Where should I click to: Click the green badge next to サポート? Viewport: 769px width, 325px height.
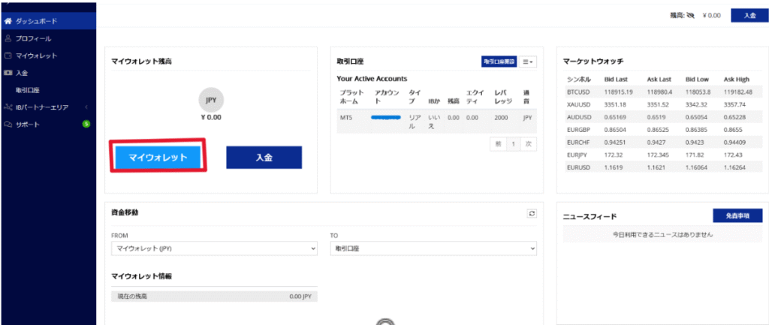click(x=86, y=124)
